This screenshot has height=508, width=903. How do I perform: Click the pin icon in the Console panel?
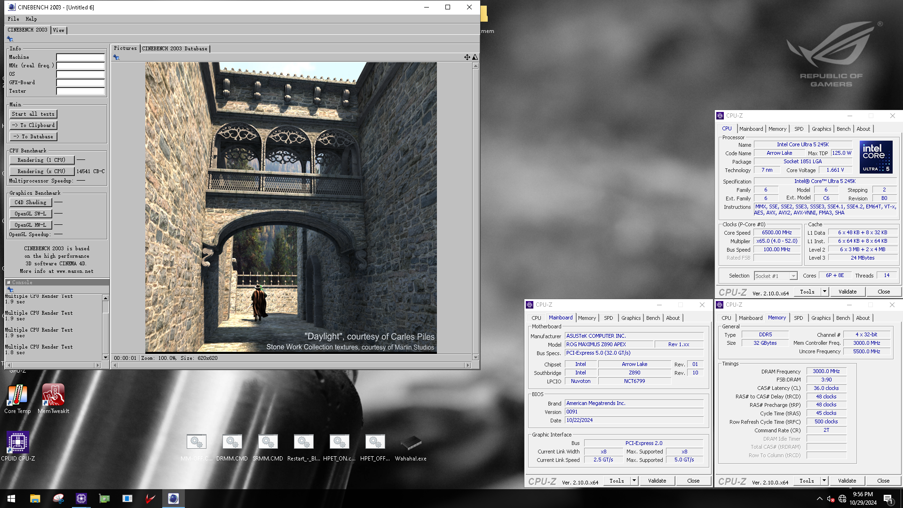pyautogui.click(x=10, y=290)
